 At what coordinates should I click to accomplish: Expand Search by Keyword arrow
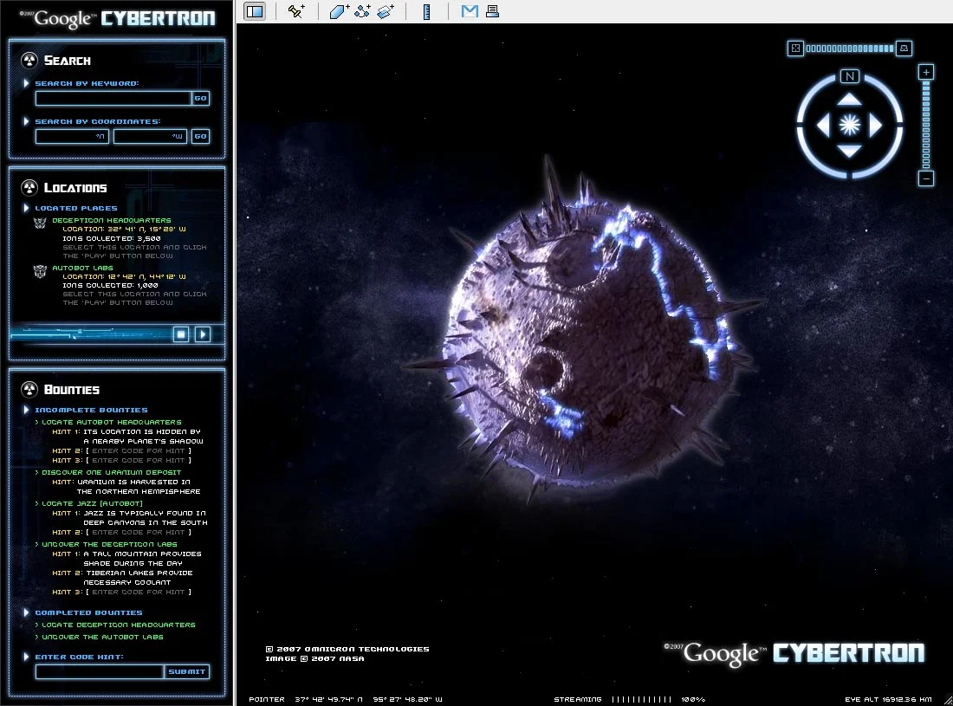click(26, 83)
